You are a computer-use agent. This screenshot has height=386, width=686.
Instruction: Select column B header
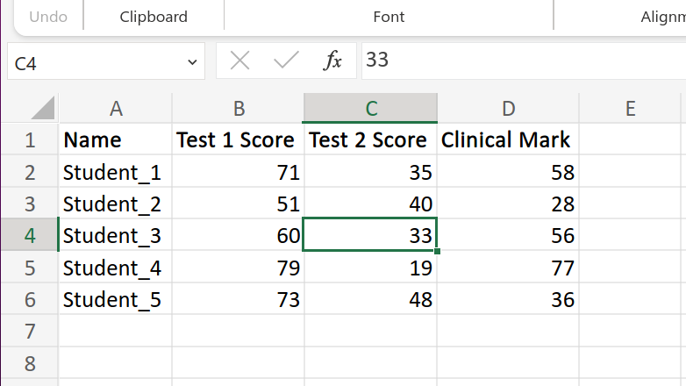click(x=238, y=108)
